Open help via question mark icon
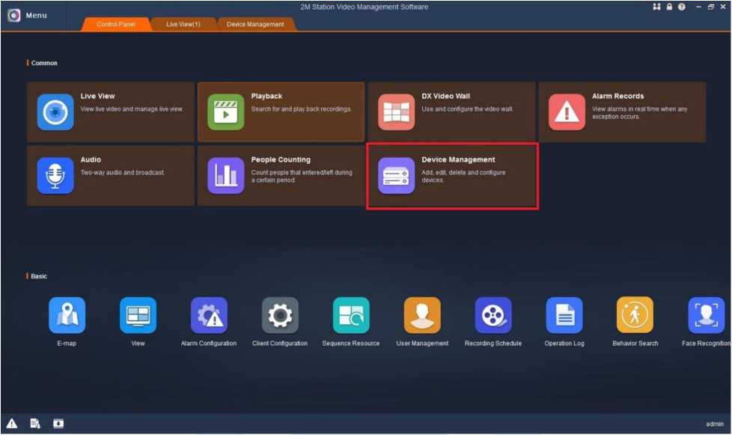The image size is (732, 435). (681, 7)
